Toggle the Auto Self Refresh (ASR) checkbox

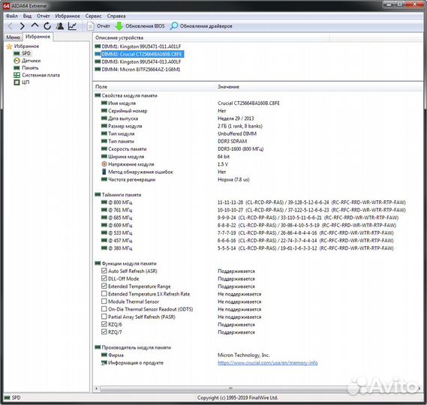tap(104, 271)
